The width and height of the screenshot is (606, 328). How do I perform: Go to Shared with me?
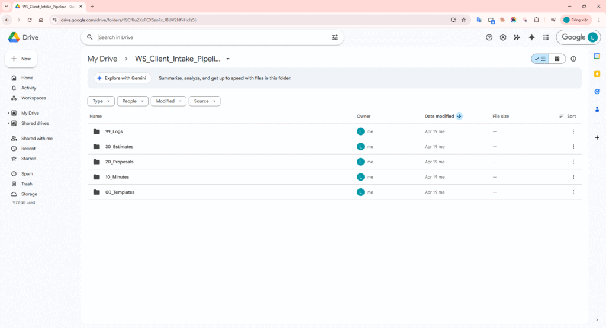(x=37, y=139)
